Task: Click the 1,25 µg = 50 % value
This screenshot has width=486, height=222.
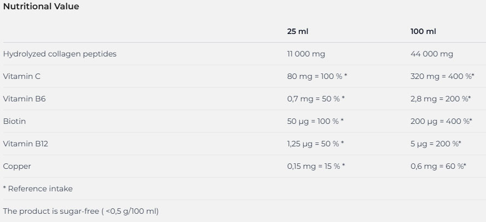Action: pyautogui.click(x=315, y=144)
